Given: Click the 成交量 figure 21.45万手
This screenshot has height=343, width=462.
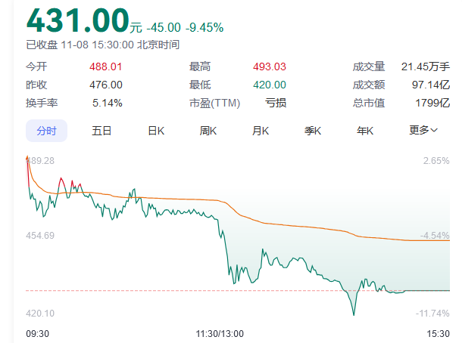Looking at the screenshot, I should (x=426, y=66).
